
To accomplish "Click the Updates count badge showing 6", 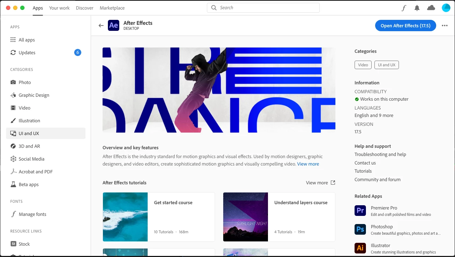I will tap(78, 52).
